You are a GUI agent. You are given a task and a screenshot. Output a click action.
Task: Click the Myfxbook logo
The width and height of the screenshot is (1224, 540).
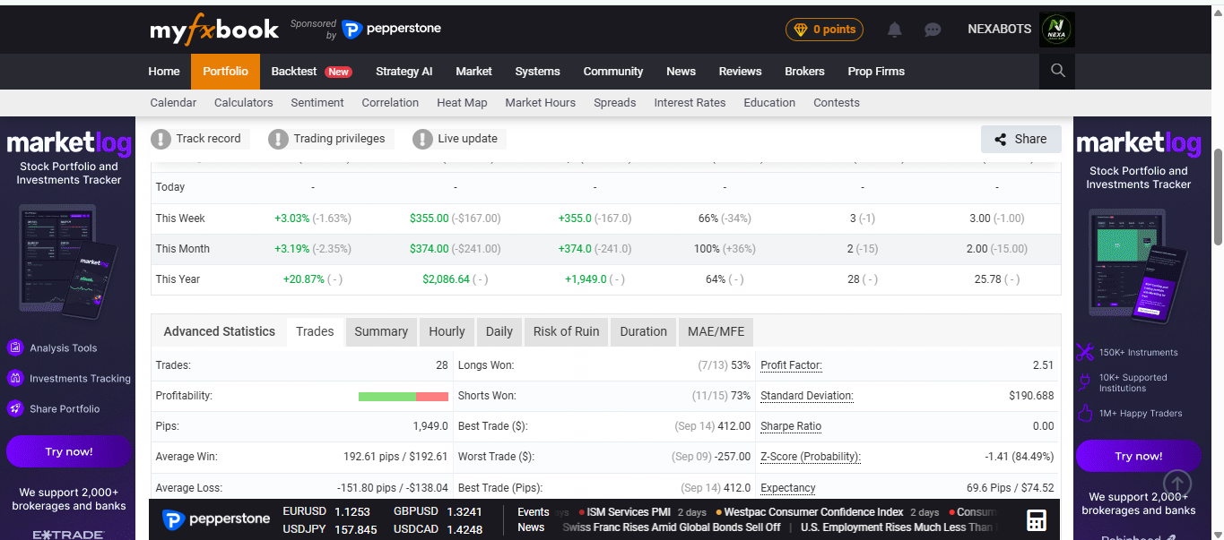pyautogui.click(x=214, y=30)
